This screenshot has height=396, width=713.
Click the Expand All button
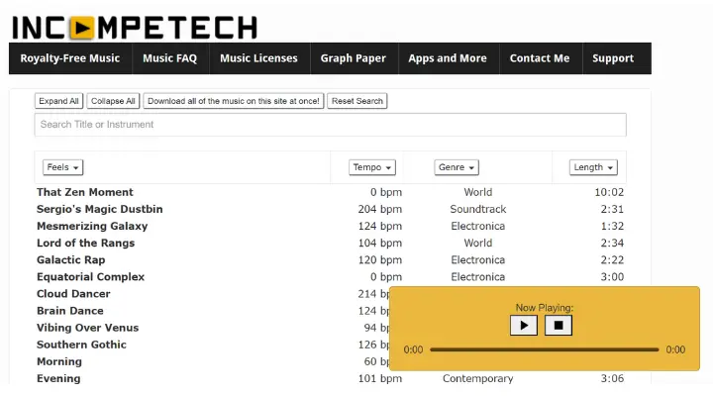[59, 101]
